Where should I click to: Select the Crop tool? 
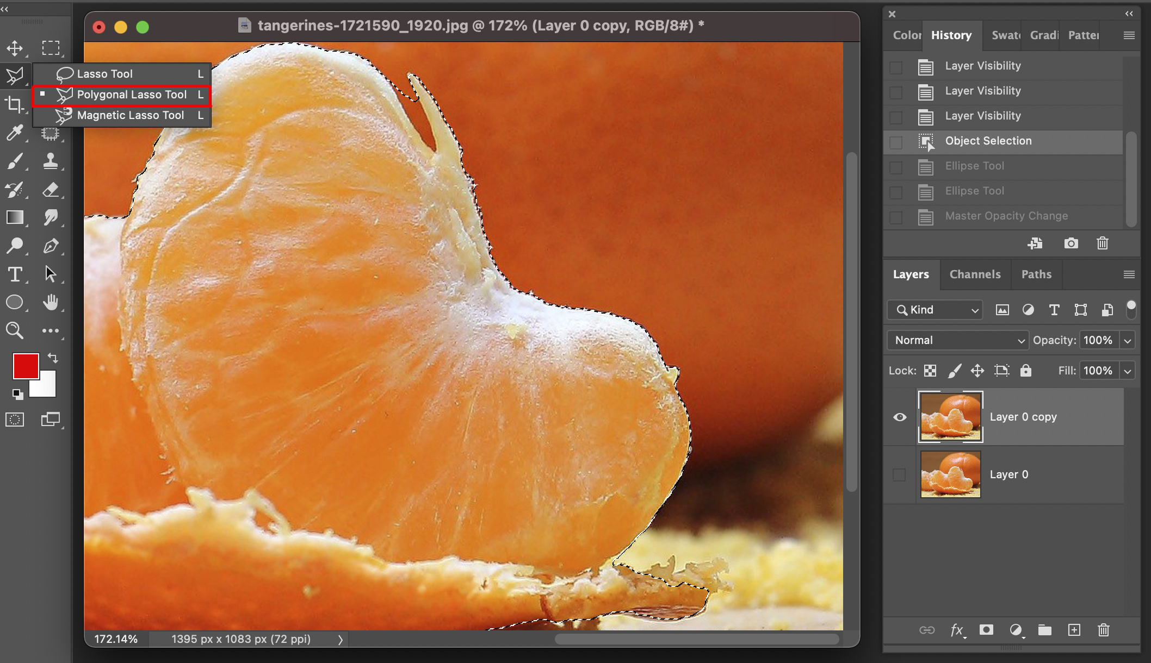(15, 104)
